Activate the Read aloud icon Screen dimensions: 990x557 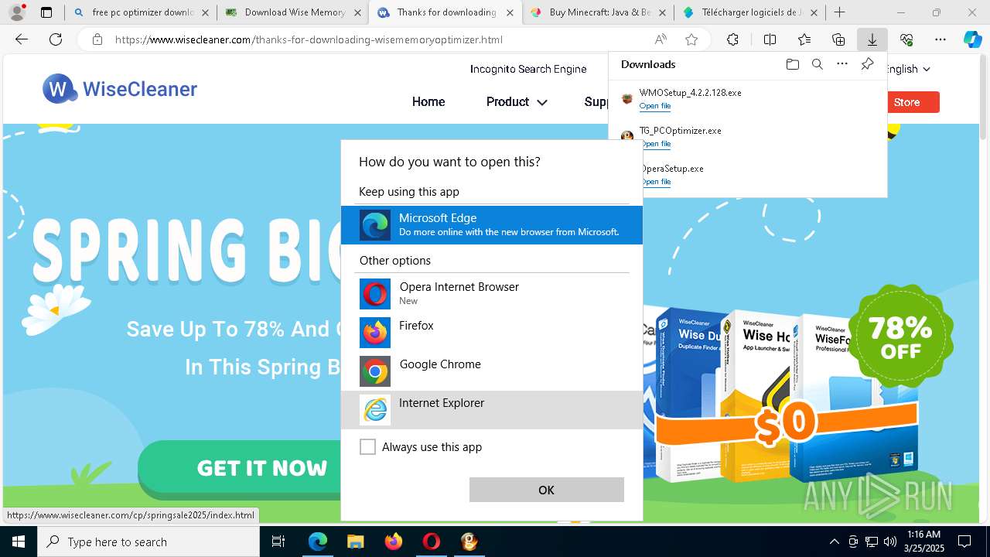pos(661,40)
